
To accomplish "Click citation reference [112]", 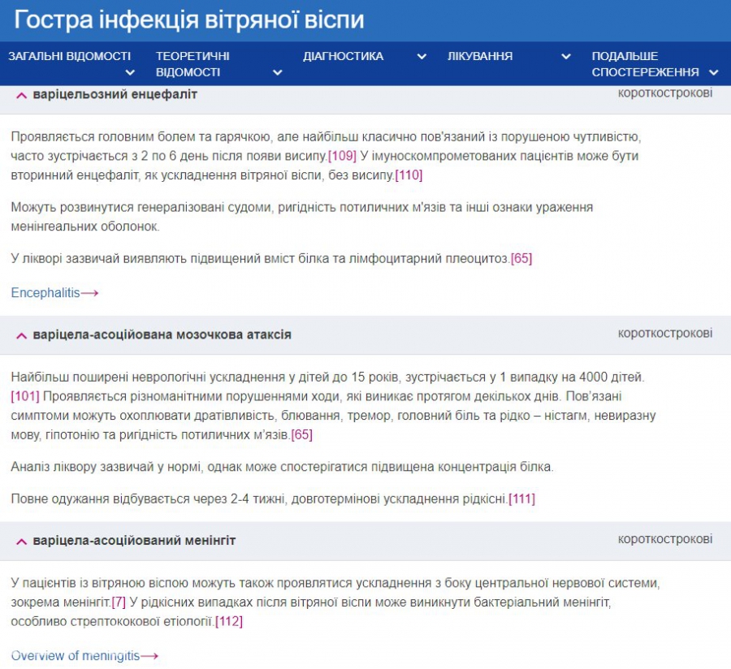I will (229, 622).
